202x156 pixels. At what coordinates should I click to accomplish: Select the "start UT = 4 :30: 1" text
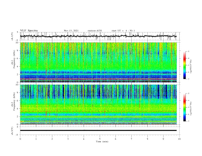[x=123, y=31]
